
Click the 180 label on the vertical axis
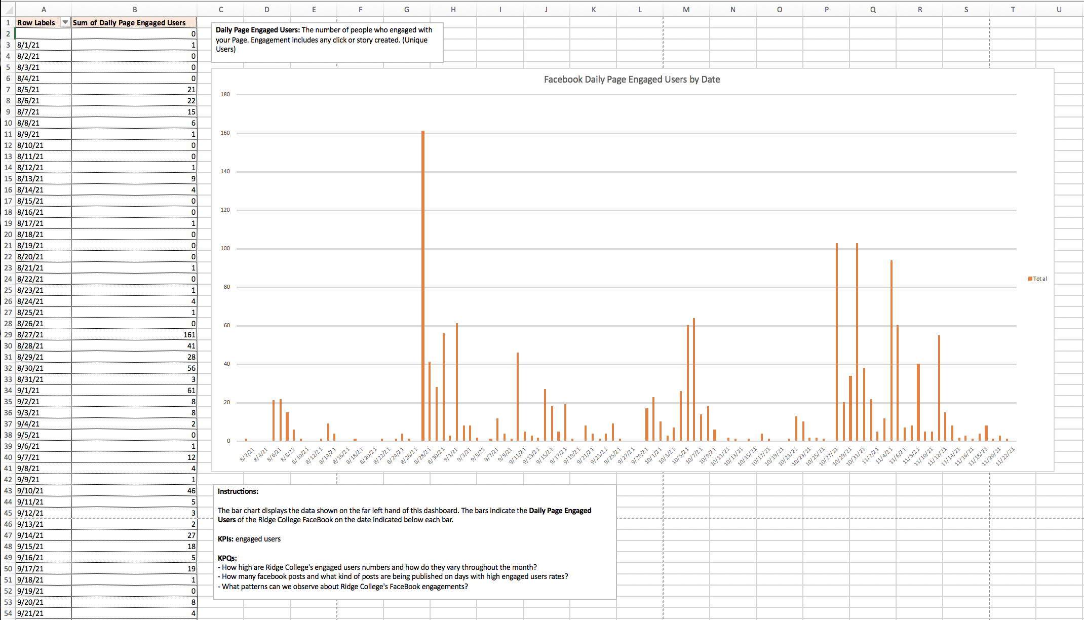[225, 95]
